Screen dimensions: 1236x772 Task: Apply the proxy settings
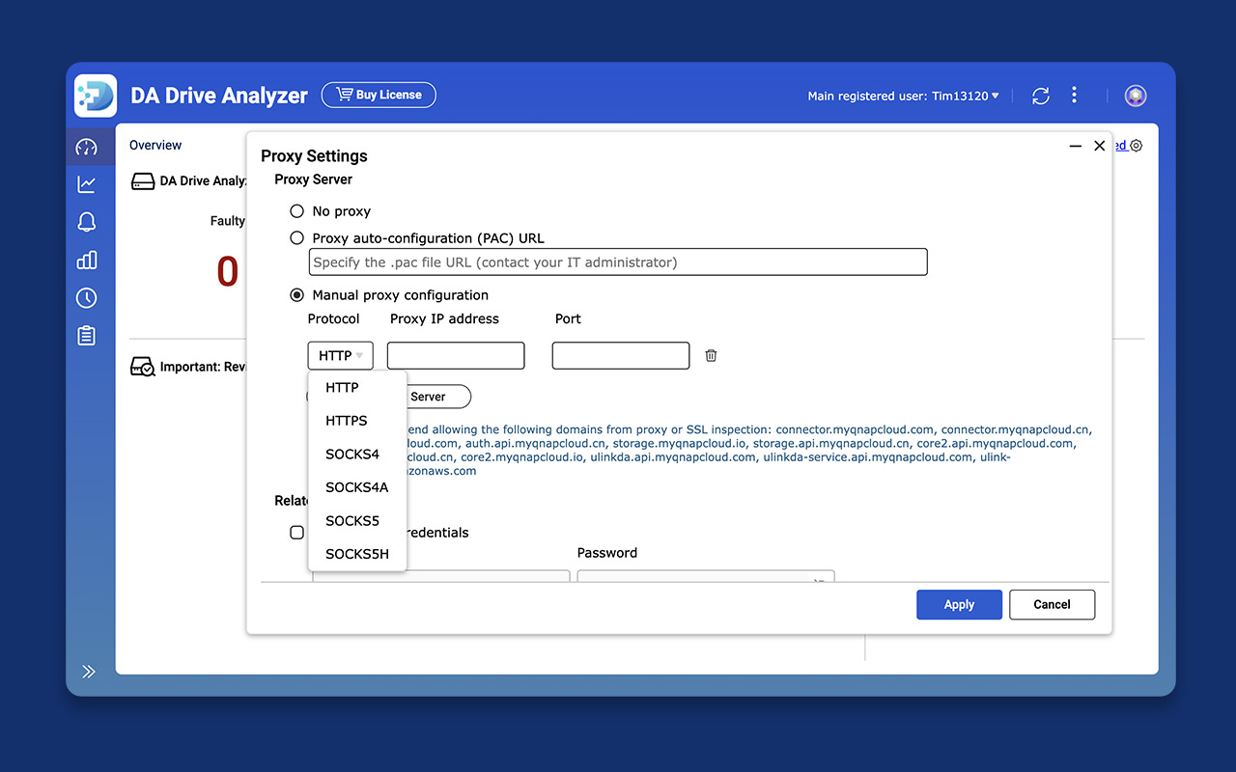959,604
